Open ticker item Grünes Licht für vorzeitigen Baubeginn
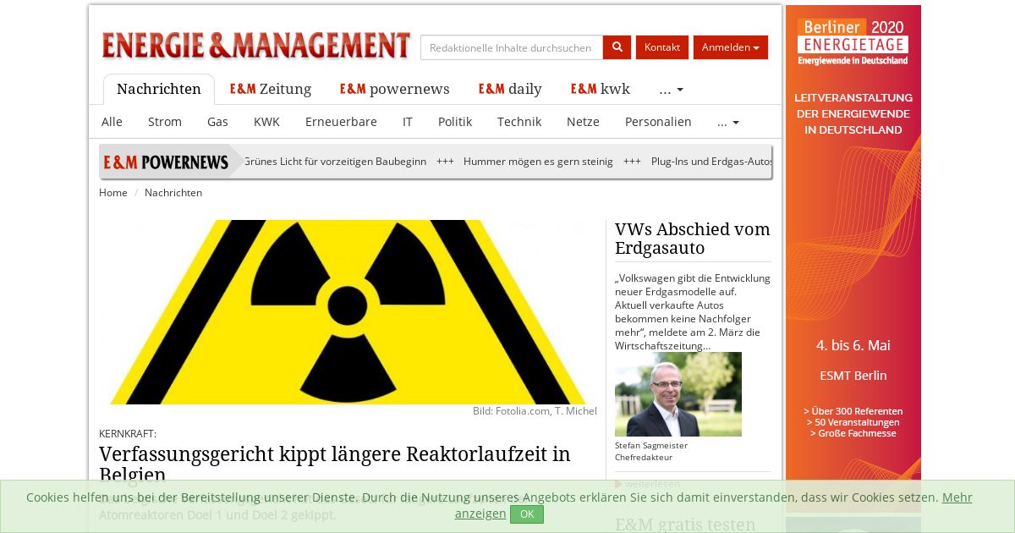The width and height of the screenshot is (1015, 533). pos(335,162)
